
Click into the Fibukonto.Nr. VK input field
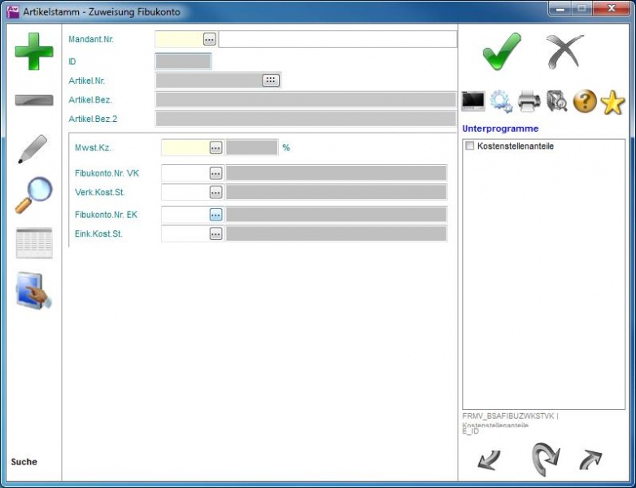(x=185, y=173)
